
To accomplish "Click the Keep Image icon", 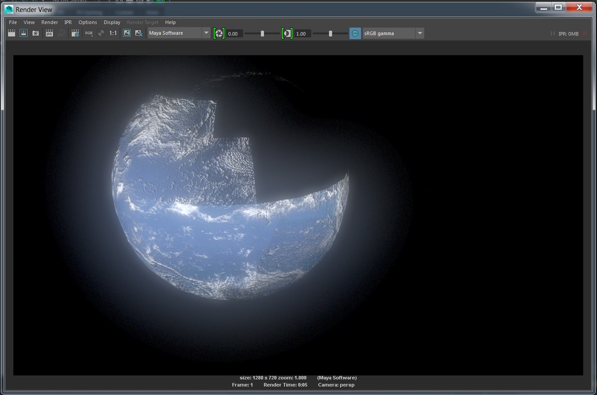I will (127, 33).
